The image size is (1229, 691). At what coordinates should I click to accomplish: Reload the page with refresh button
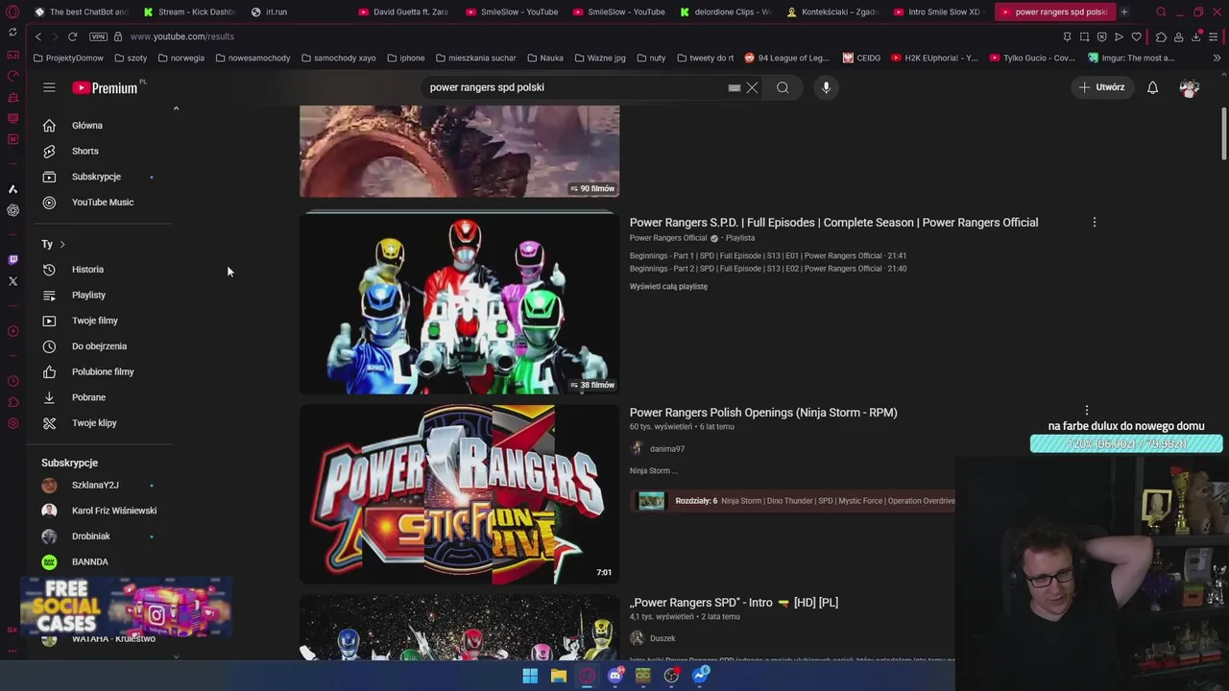(72, 36)
